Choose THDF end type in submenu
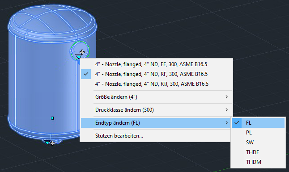Viewport: 289px width, 172px height. (x=258, y=152)
